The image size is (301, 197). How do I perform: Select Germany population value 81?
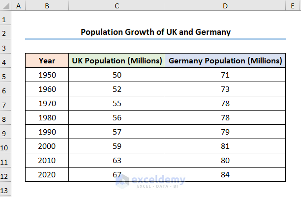225,147
